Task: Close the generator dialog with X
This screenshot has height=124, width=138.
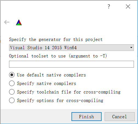Action: click(128, 7)
